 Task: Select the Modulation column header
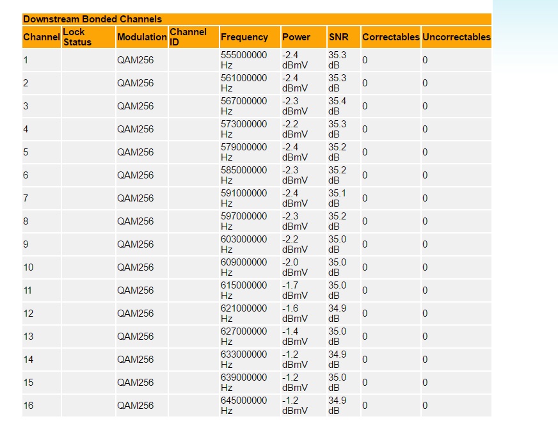141,37
